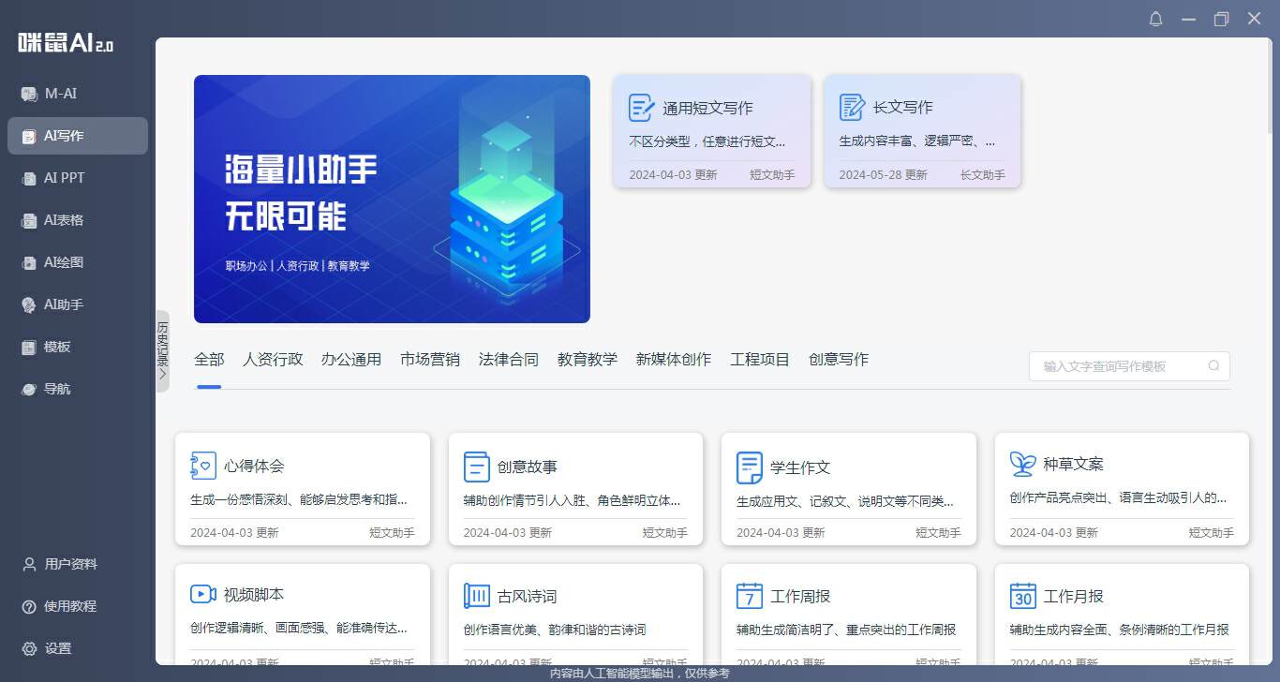Open AI助手 in the sidebar
This screenshot has height=682, width=1280.
63,304
